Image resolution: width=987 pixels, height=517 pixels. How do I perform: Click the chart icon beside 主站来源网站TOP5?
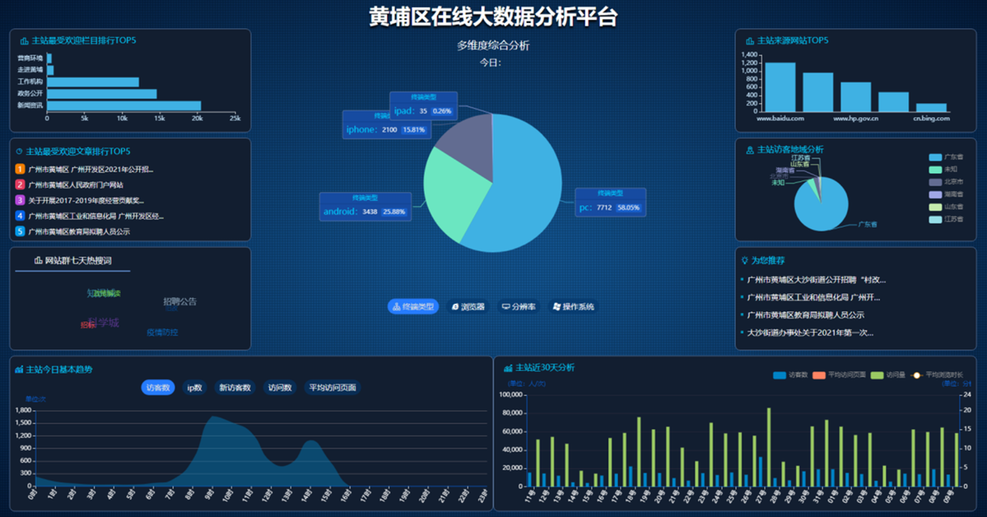[749, 40]
